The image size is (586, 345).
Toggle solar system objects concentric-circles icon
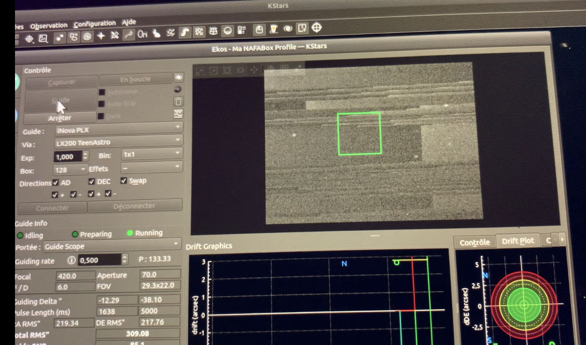coord(87,37)
